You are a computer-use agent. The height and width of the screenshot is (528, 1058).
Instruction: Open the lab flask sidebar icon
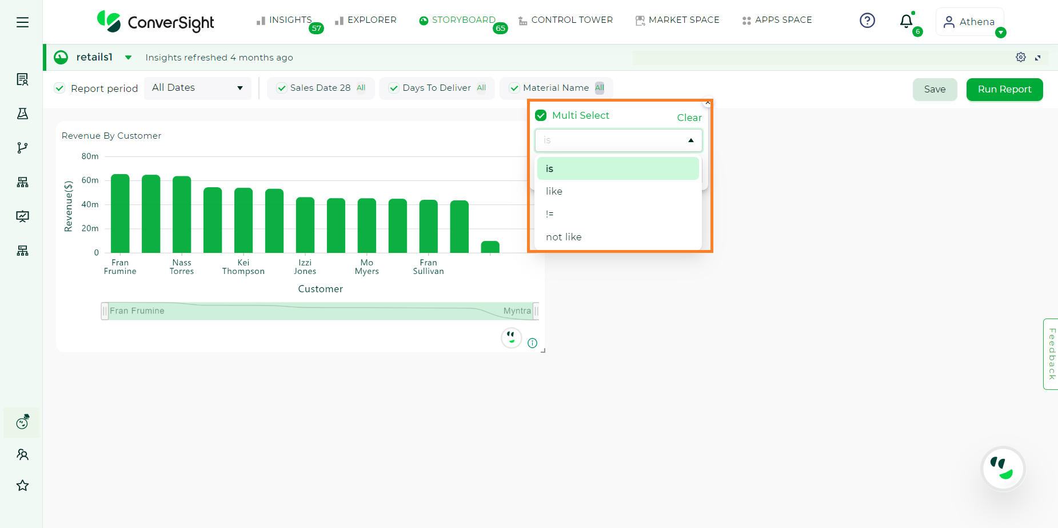22,114
